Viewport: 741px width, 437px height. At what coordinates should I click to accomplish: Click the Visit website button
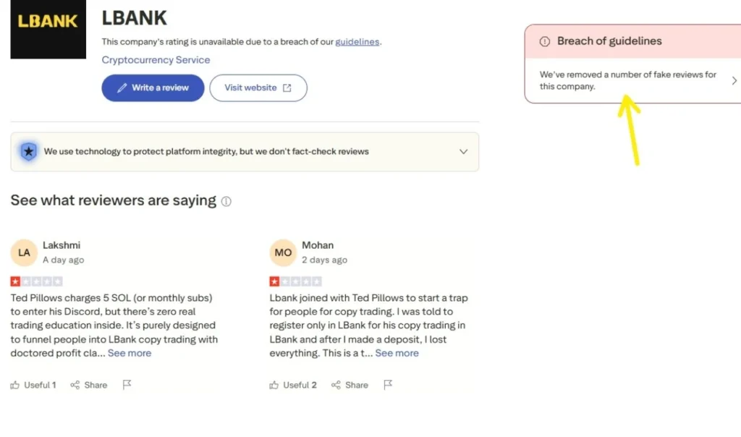[258, 88]
